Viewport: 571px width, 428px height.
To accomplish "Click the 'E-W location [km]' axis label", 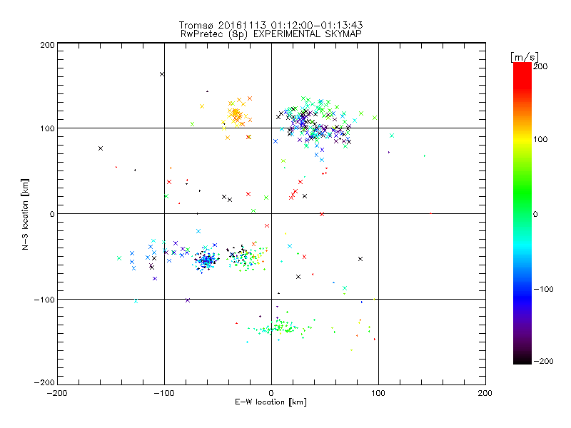I will click(x=271, y=402).
